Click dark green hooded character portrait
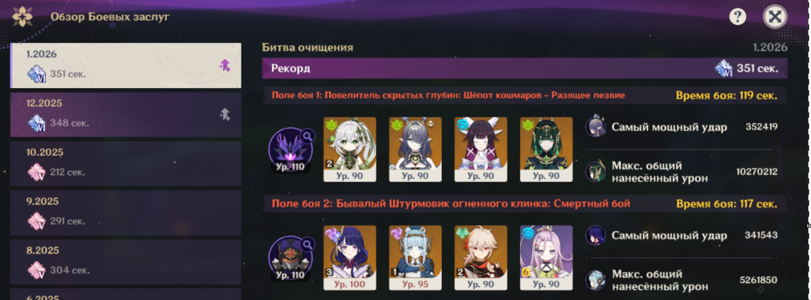 pyautogui.click(x=546, y=149)
